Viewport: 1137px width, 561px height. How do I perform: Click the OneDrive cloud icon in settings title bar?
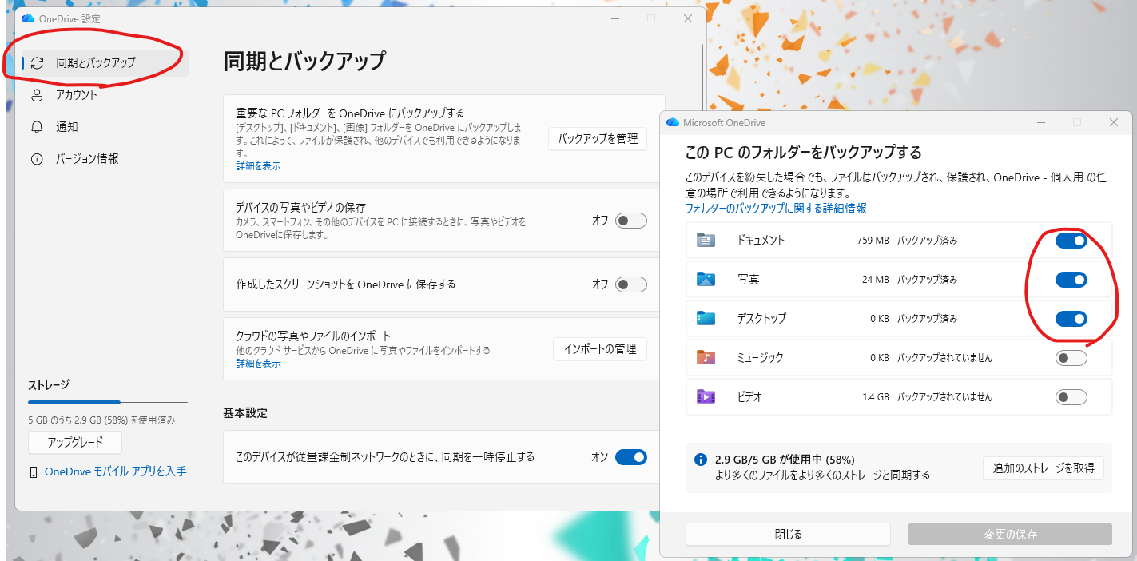(28, 18)
